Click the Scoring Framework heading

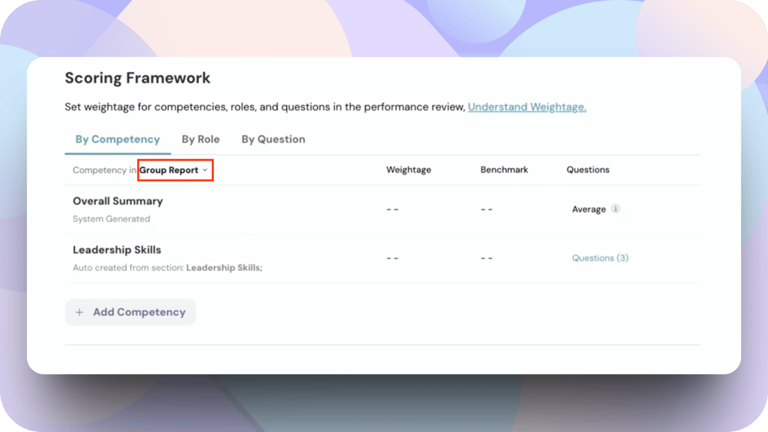click(x=137, y=78)
